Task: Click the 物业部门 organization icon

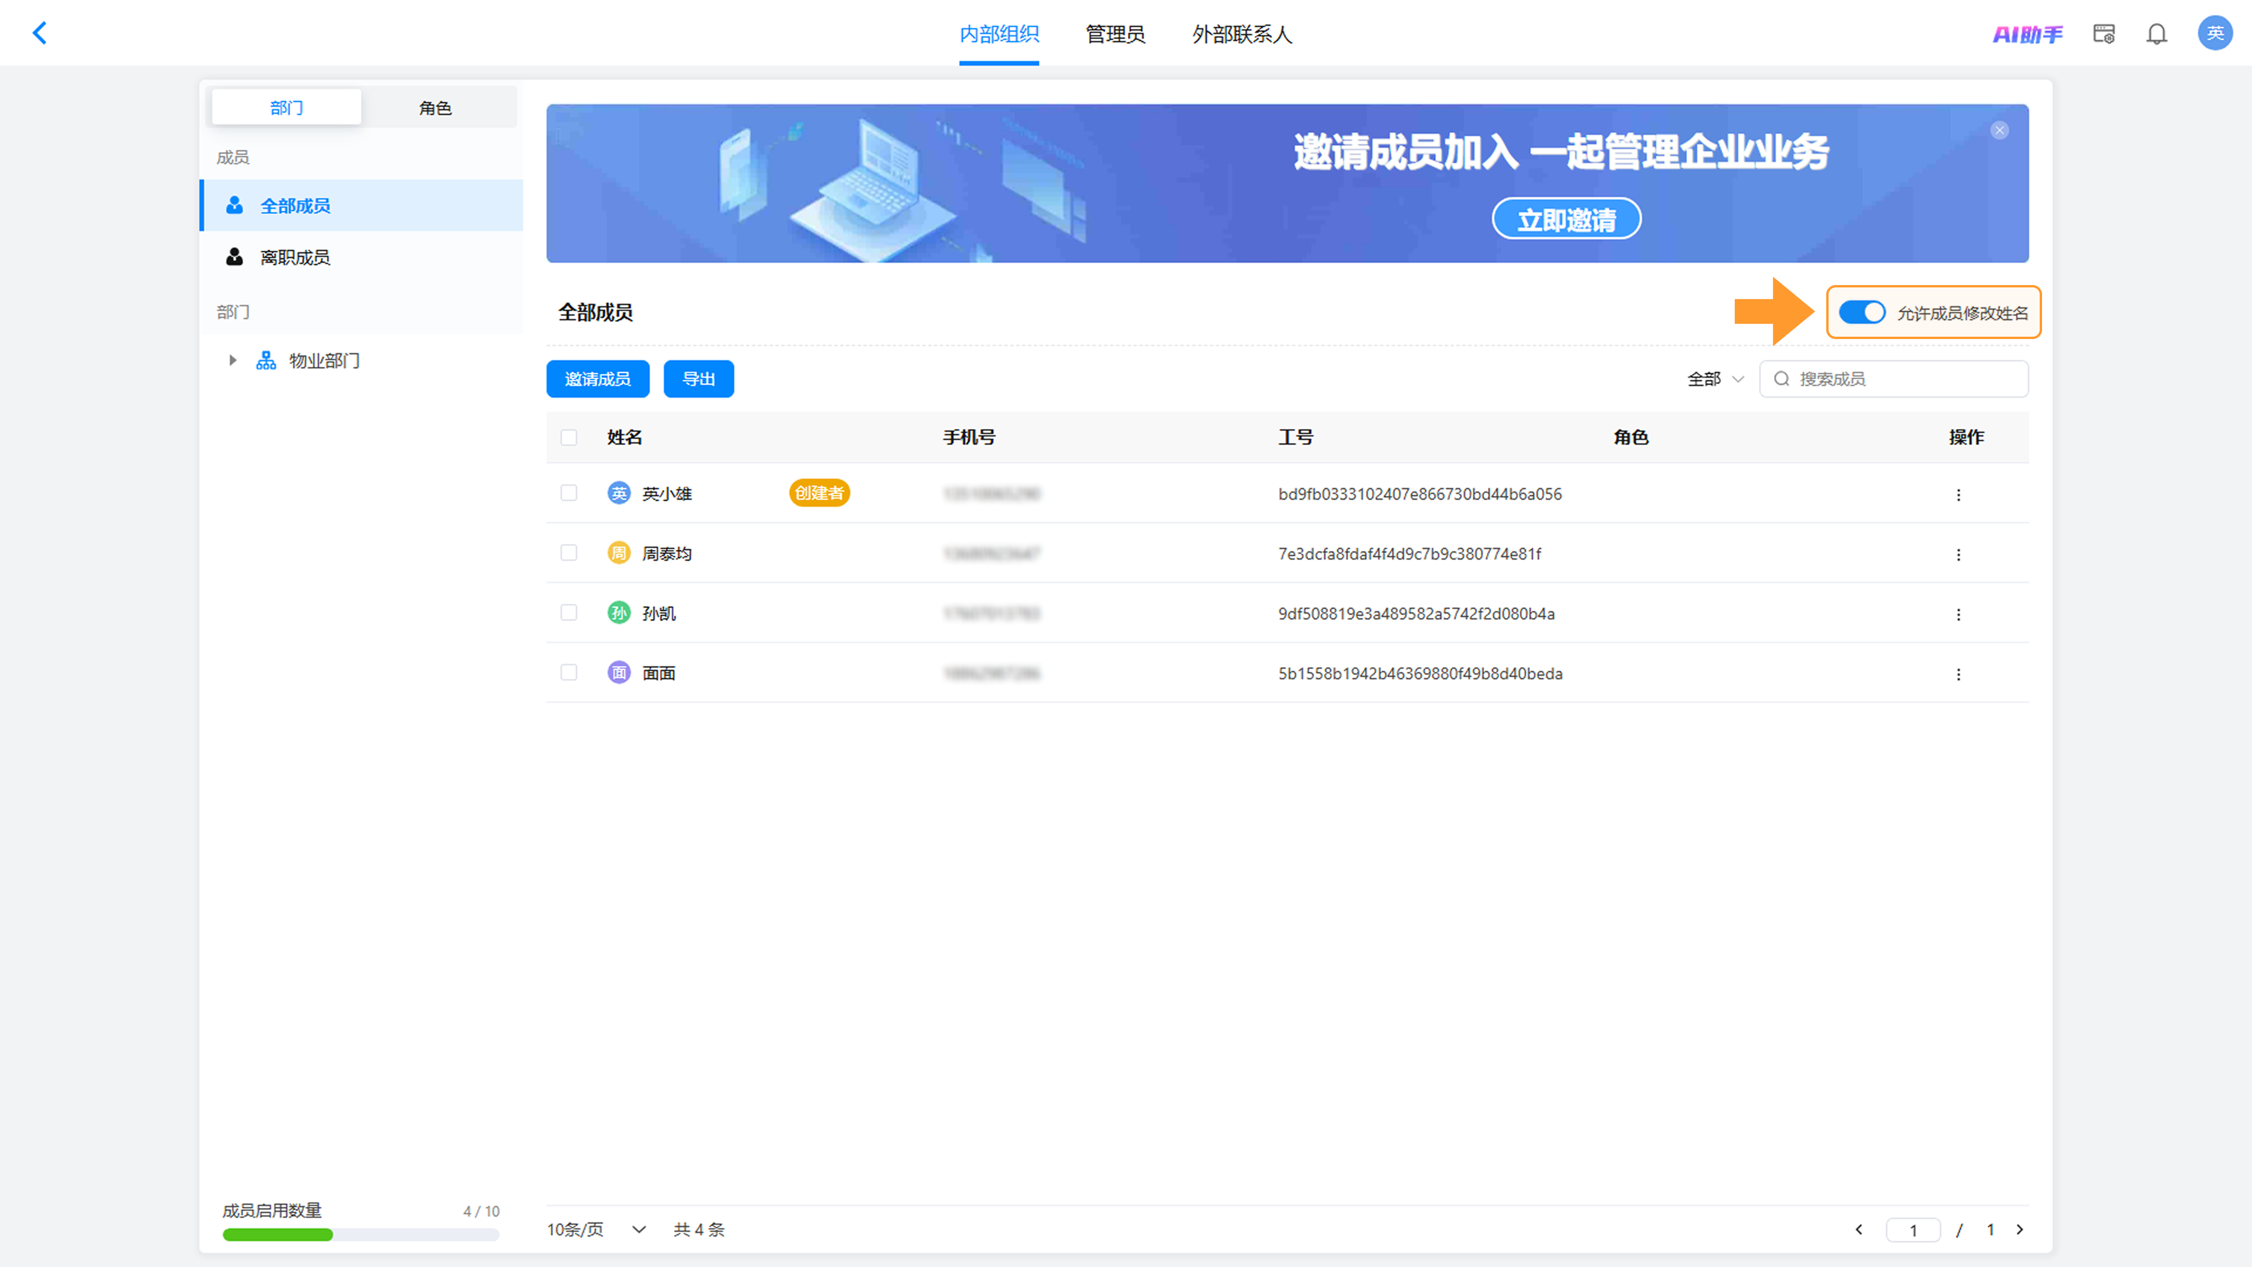Action: (x=266, y=360)
